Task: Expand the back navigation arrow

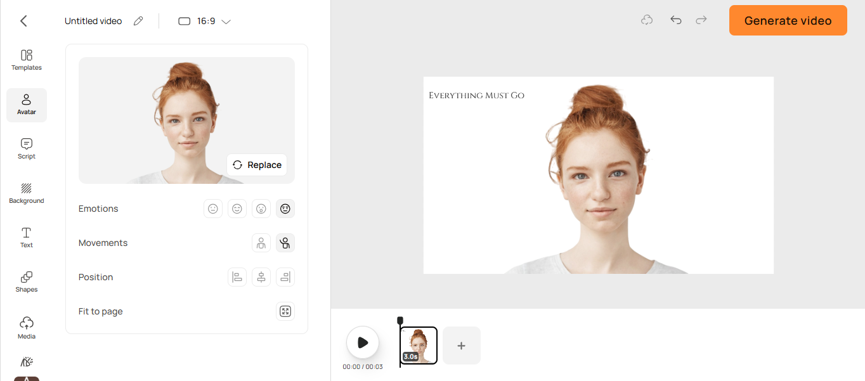Action: tap(23, 20)
